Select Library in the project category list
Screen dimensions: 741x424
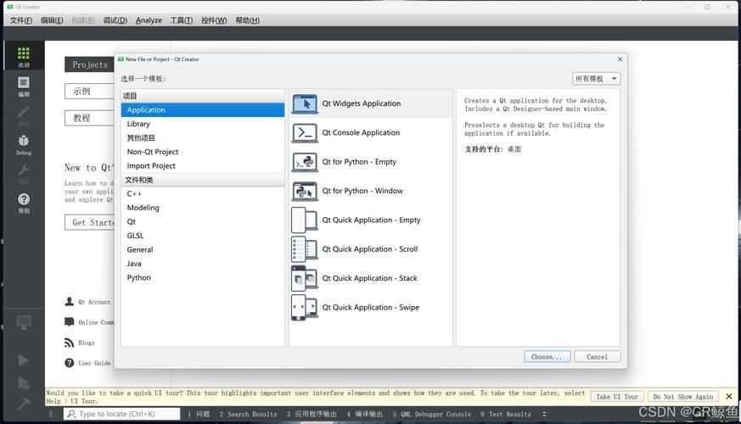138,124
